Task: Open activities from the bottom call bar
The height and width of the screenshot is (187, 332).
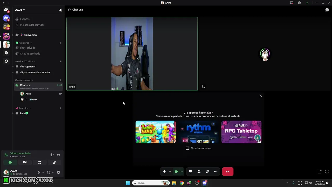Action: pyautogui.click(x=199, y=172)
